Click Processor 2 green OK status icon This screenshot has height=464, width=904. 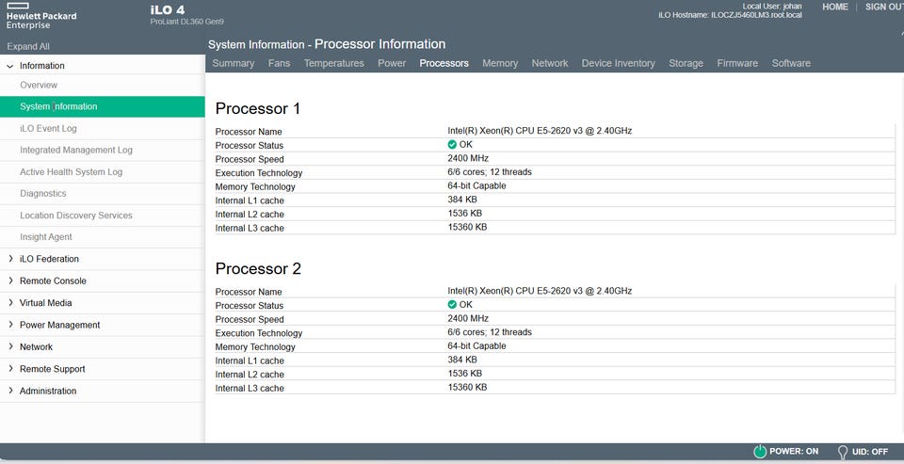point(452,304)
